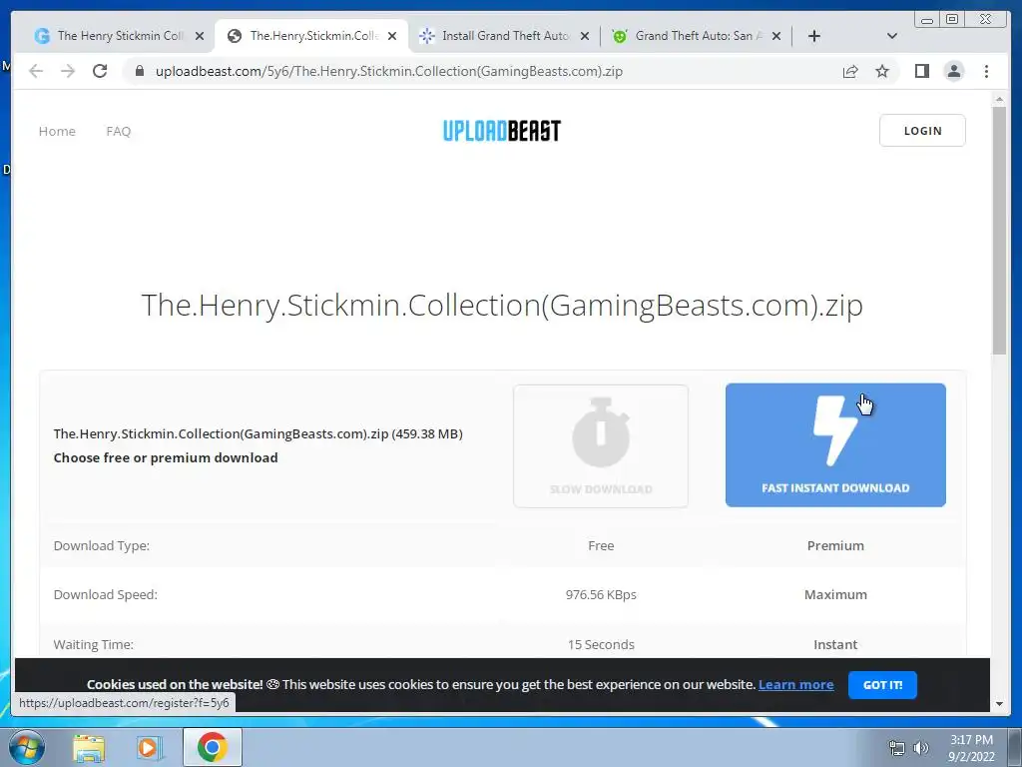
Task: Choose Fast Instant Download
Action: [x=835, y=444]
